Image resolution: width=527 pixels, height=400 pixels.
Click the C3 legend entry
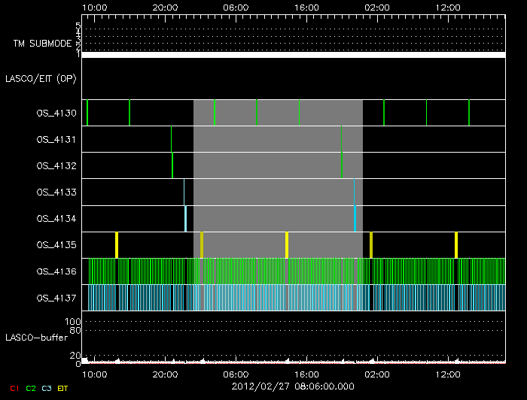click(47, 388)
